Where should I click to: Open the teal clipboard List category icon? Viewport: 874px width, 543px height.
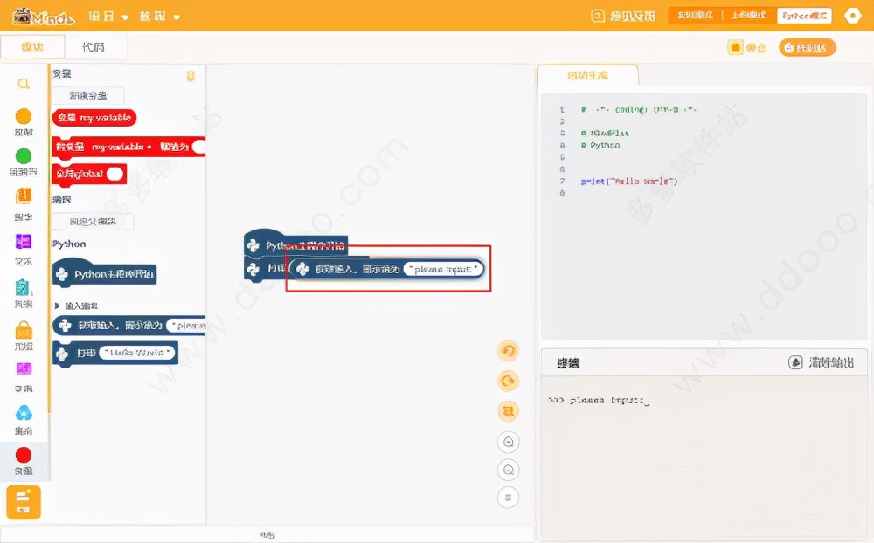(23, 287)
